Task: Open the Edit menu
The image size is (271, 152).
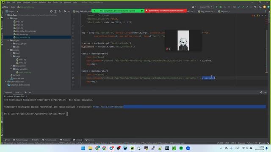Action: click(x=13, y=3)
